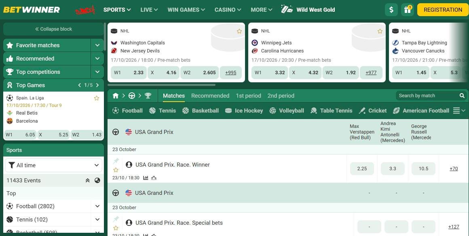This screenshot has height=236, width=469.
Task: Bet W1 2.33 on Washington Capitals
Action: (129, 73)
